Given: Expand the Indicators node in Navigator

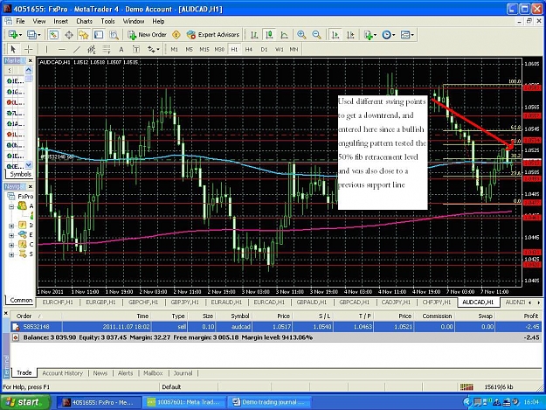Looking at the screenshot, I should coord(11,226).
